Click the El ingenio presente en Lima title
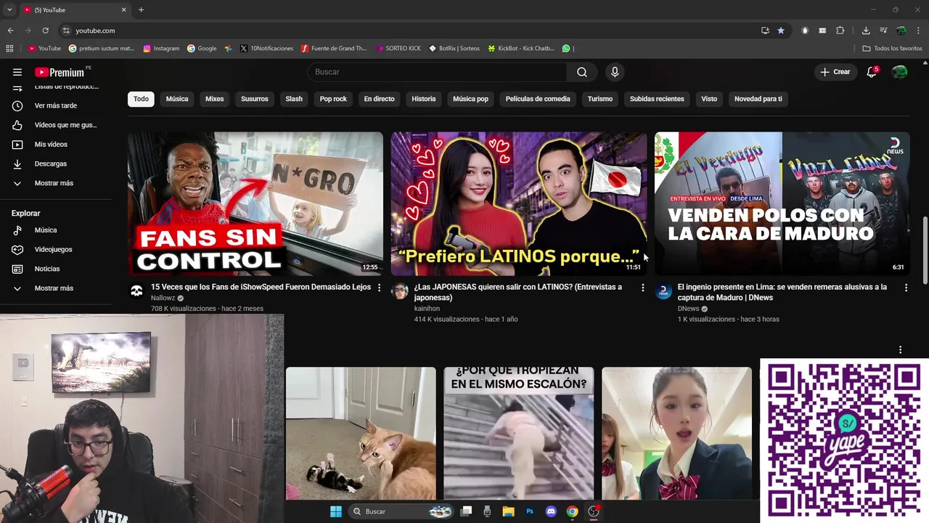The height and width of the screenshot is (523, 929). coord(782,292)
